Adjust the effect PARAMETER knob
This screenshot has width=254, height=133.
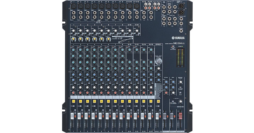158,69
